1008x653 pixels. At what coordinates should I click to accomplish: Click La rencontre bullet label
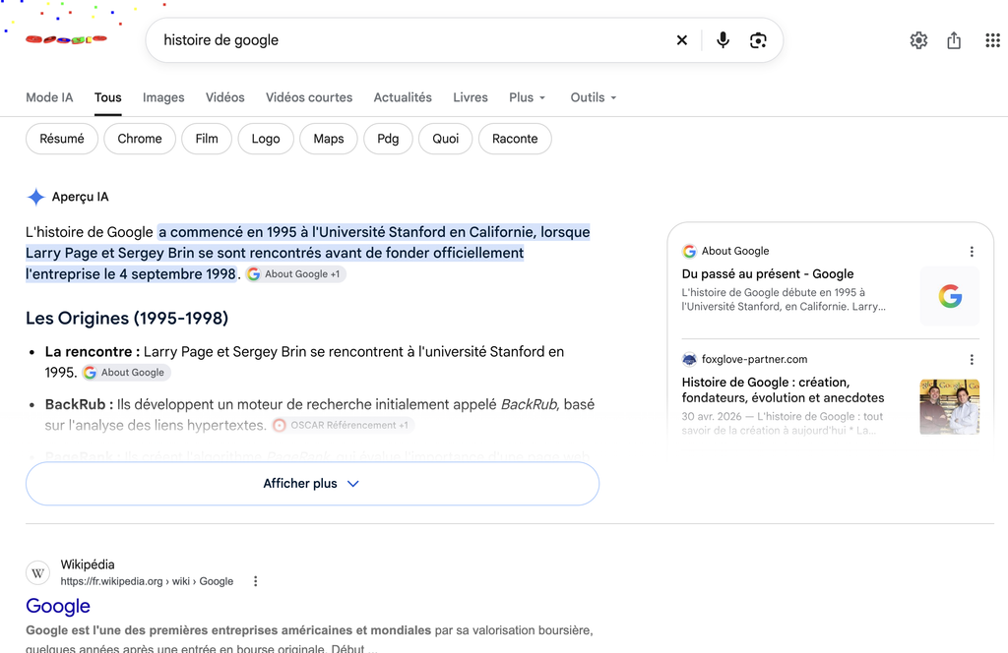pos(93,352)
